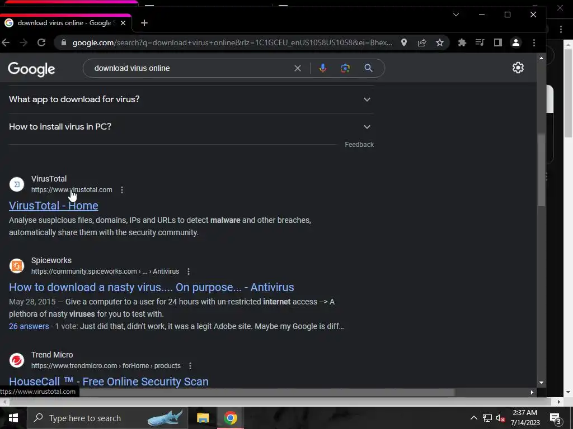The width and height of the screenshot is (573, 429).
Task: Open the media control icon in toolbar
Action: (x=480, y=42)
